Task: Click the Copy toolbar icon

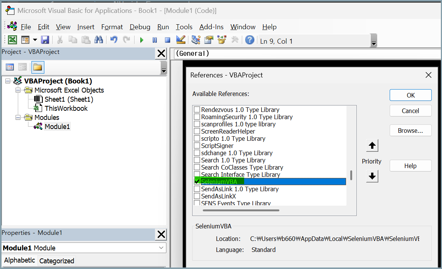Action: 73,40
